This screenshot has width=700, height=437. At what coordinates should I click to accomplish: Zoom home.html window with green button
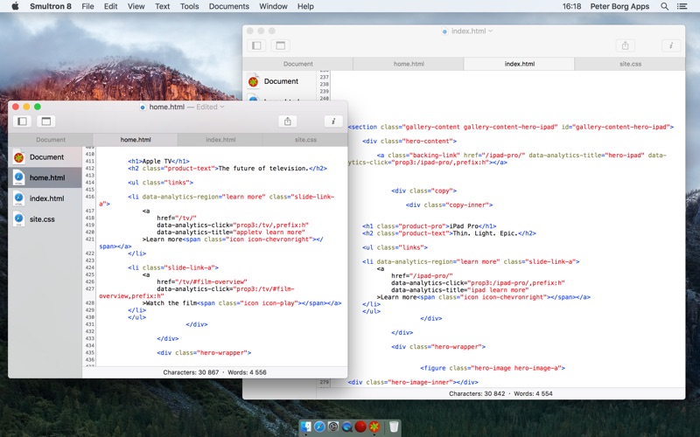(x=38, y=107)
